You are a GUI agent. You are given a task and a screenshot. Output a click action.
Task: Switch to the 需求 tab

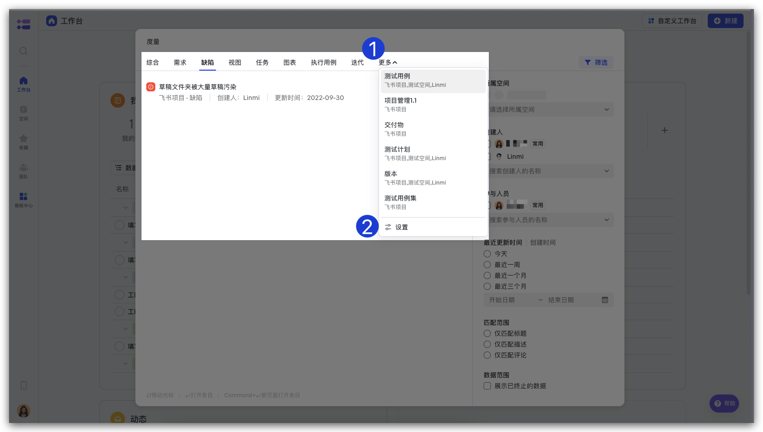click(x=180, y=62)
